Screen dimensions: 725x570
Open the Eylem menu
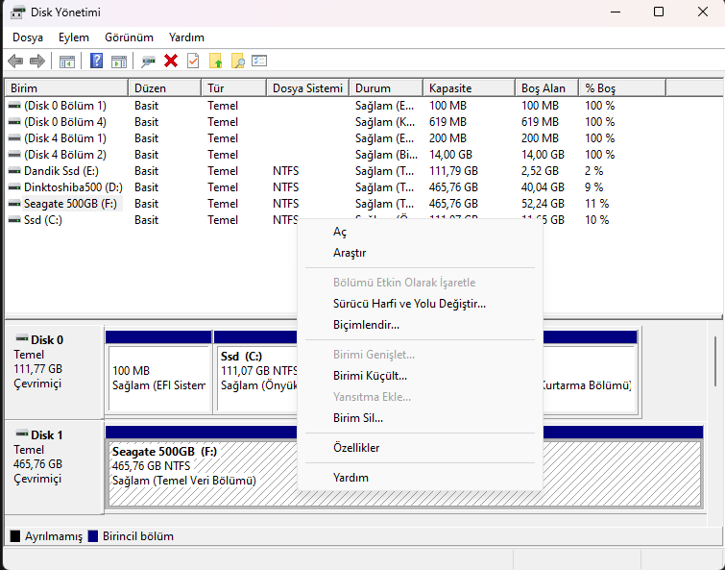click(x=74, y=37)
